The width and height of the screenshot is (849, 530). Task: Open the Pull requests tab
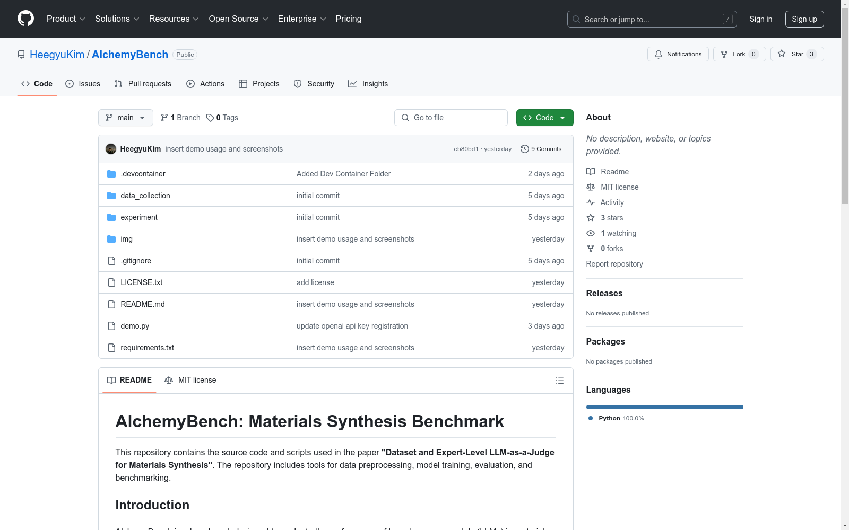tap(143, 84)
